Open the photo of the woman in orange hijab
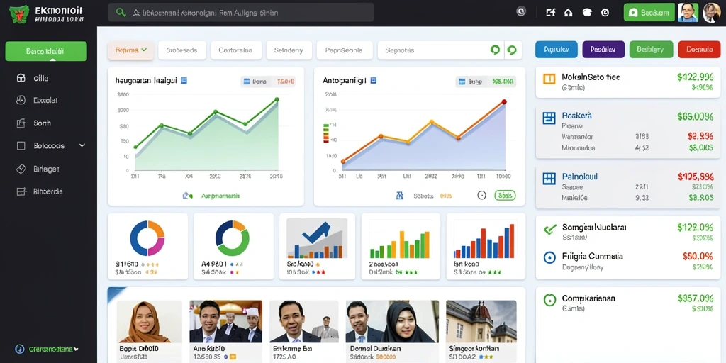 point(149,321)
